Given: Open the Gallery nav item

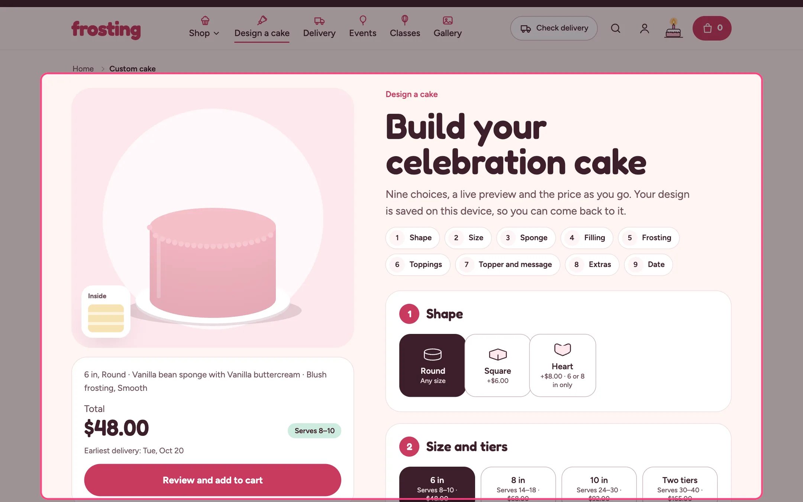Looking at the screenshot, I should pos(448,27).
